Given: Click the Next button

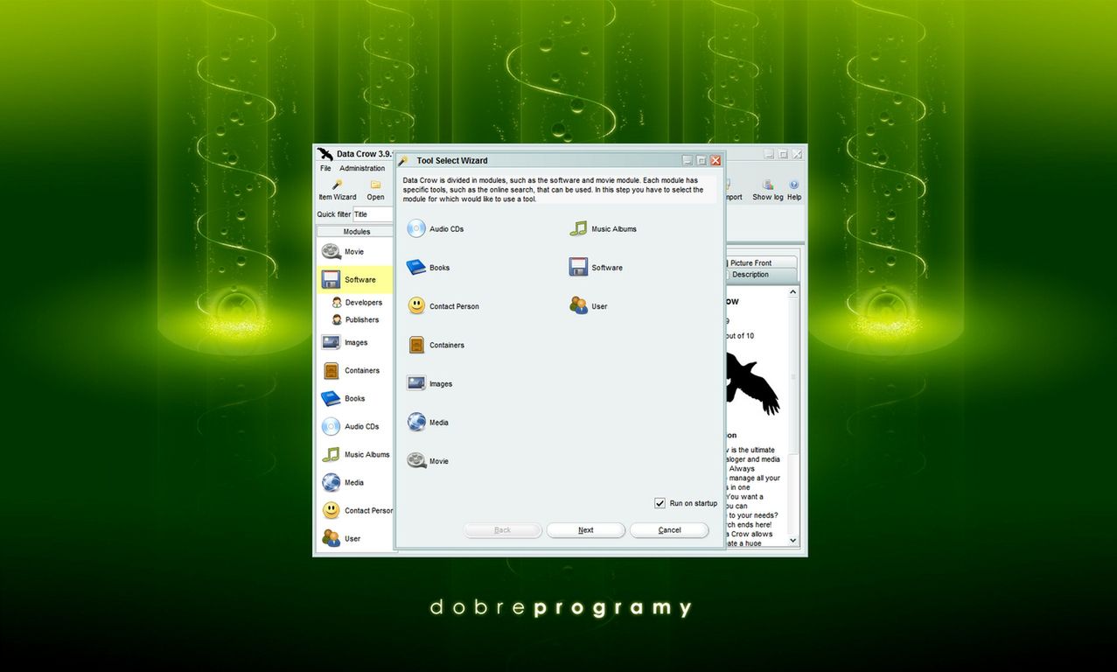Looking at the screenshot, I should click(x=586, y=530).
